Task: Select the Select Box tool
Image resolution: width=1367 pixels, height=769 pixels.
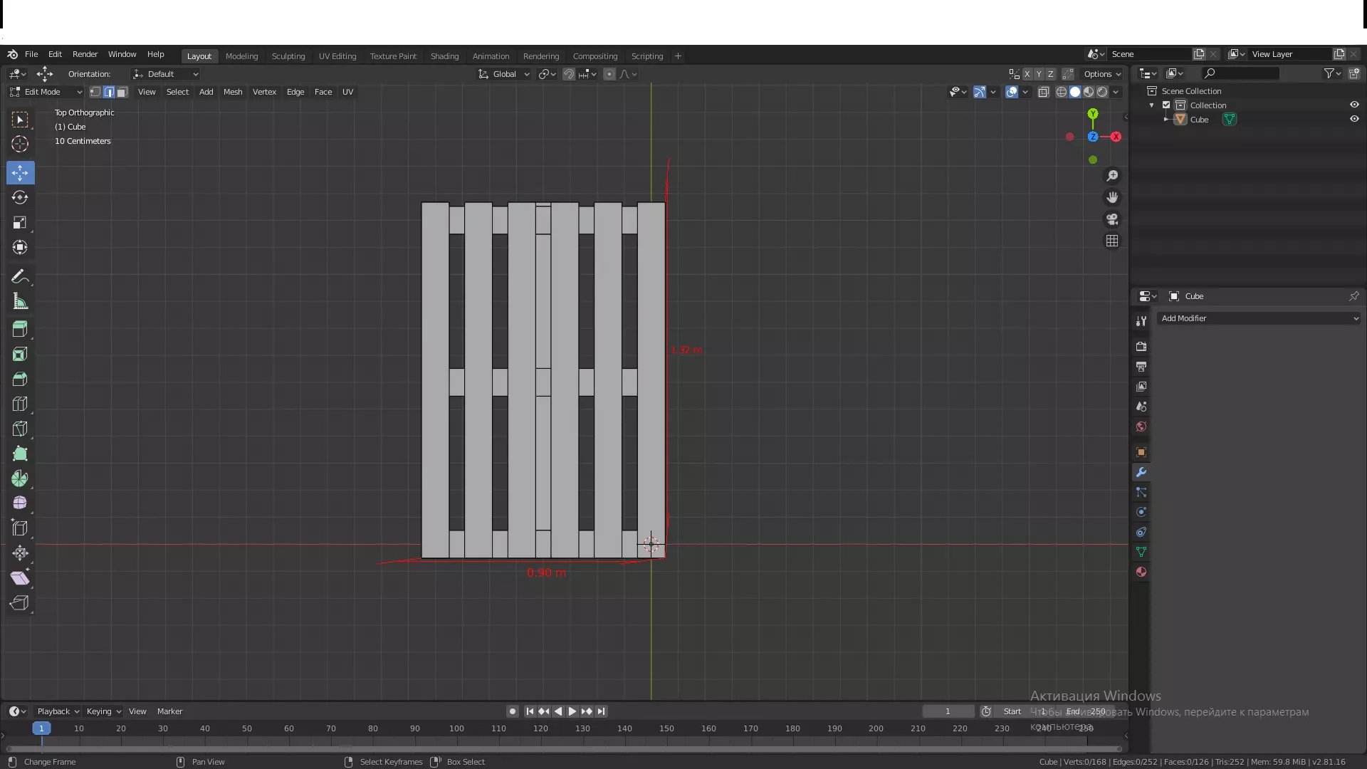Action: tap(20, 120)
